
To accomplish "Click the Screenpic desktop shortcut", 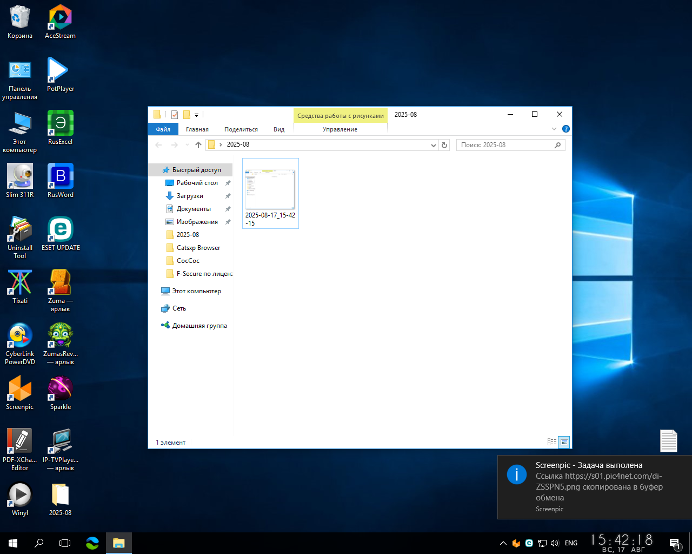I will [20, 393].
